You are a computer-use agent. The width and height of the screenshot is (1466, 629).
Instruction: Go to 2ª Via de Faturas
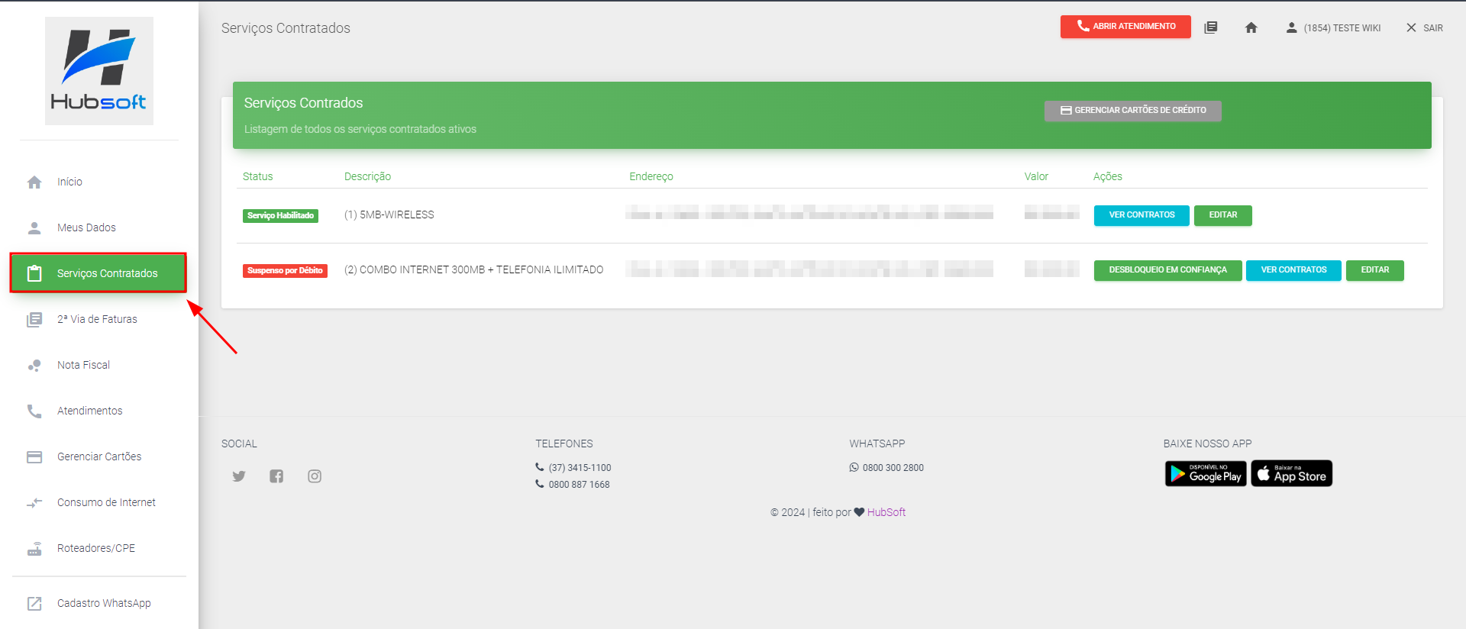tap(97, 319)
